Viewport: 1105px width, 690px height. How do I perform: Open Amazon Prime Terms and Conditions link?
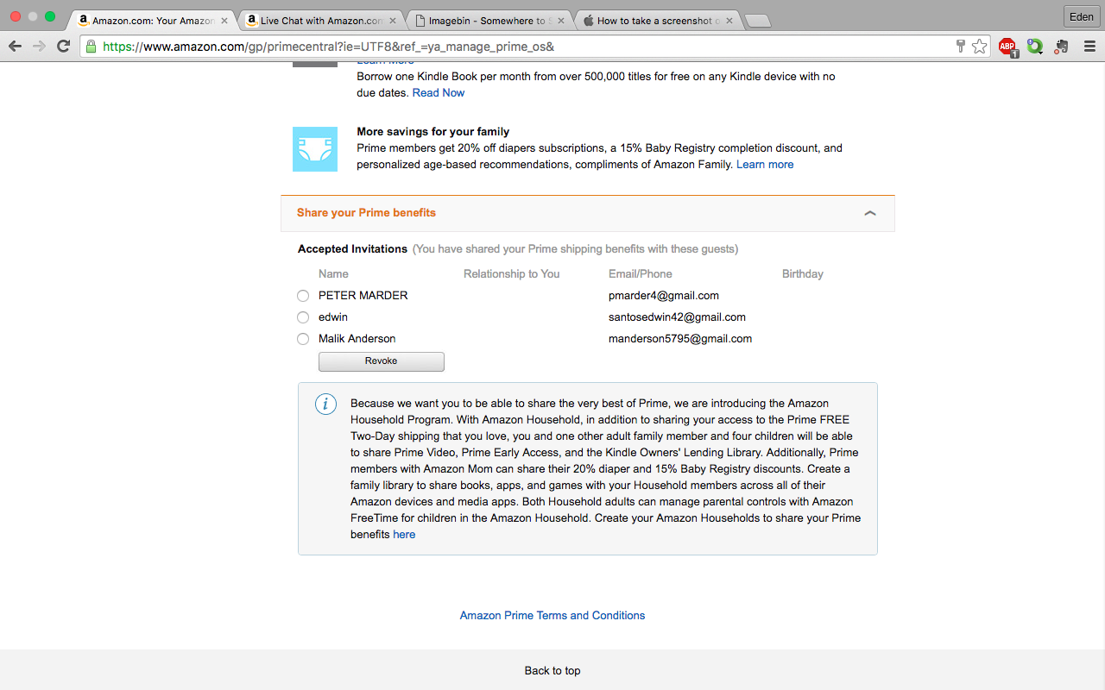pos(552,615)
